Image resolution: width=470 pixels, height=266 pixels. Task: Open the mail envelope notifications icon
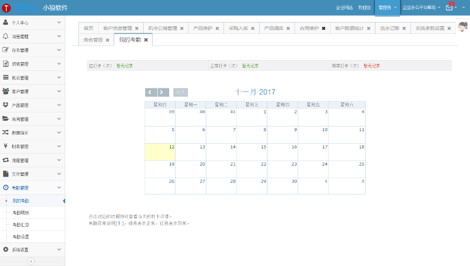point(449,7)
